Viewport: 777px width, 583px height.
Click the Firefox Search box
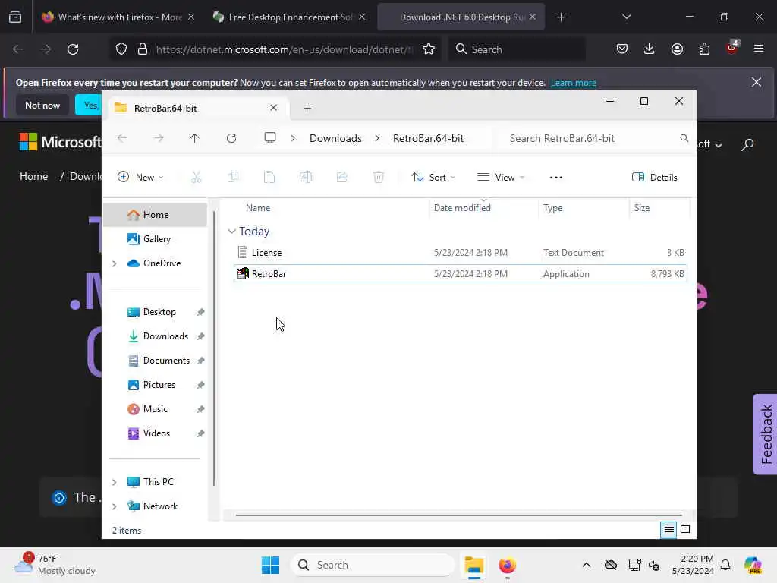pyautogui.click(x=517, y=49)
